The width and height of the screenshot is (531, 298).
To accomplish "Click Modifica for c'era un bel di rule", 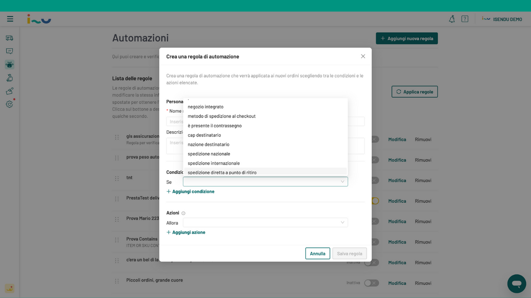I will 397,262.
